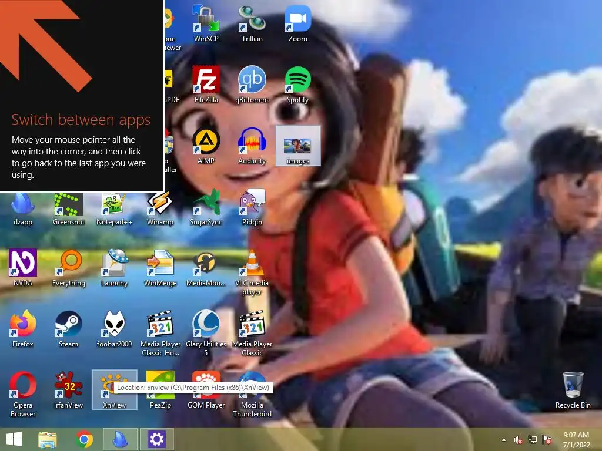
Task: Select the VLC media player icon
Action: [x=252, y=272]
